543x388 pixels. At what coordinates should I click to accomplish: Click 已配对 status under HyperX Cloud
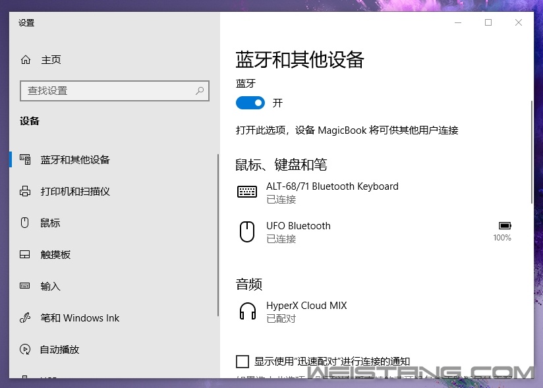click(x=281, y=318)
